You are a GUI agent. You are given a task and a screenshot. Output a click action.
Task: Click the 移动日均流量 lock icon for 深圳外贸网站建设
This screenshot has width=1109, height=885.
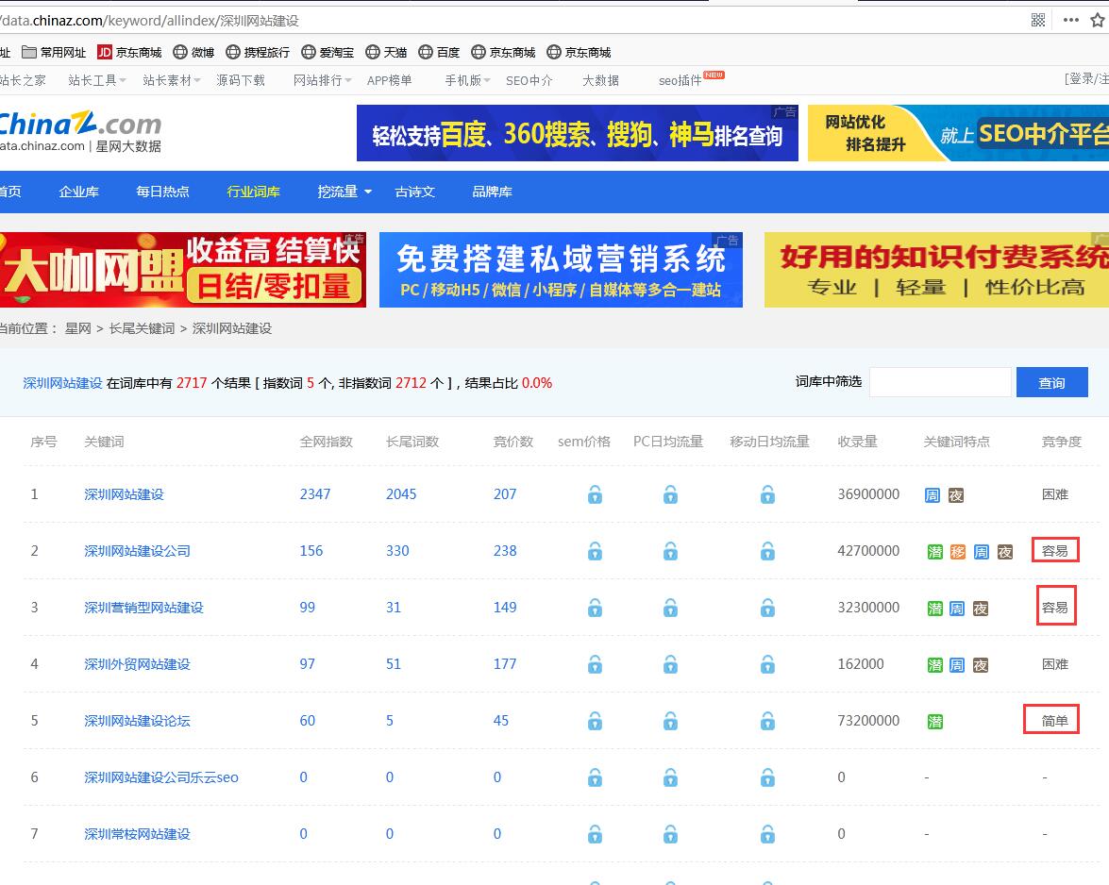[768, 664]
